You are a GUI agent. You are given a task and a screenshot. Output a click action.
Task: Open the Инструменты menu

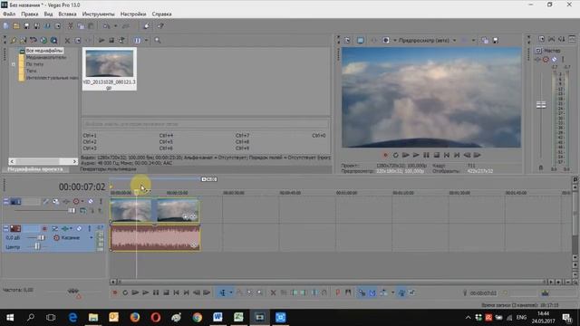pos(99,14)
